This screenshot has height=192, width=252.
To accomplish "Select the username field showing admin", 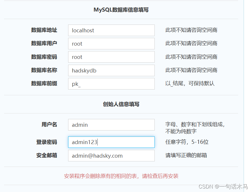I will (x=111, y=125).
